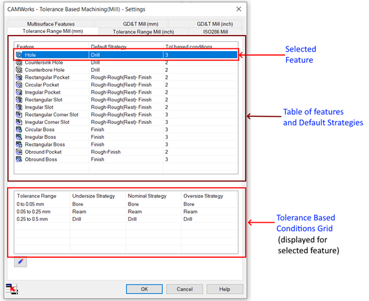The width and height of the screenshot is (369, 301).
Task: Click the Cancel button
Action: click(185, 289)
